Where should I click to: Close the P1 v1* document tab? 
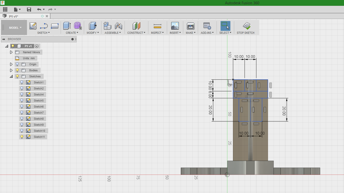47,16
